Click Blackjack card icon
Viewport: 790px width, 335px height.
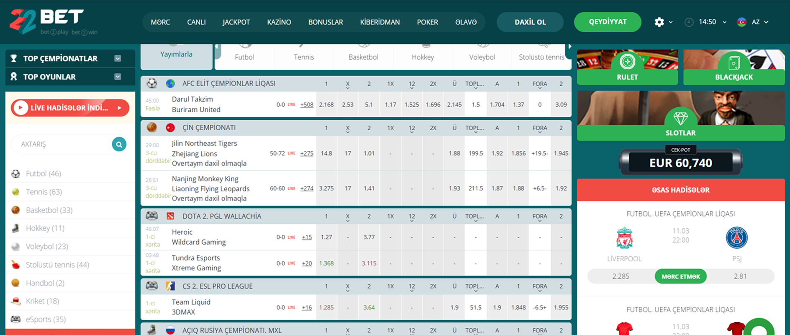(734, 63)
